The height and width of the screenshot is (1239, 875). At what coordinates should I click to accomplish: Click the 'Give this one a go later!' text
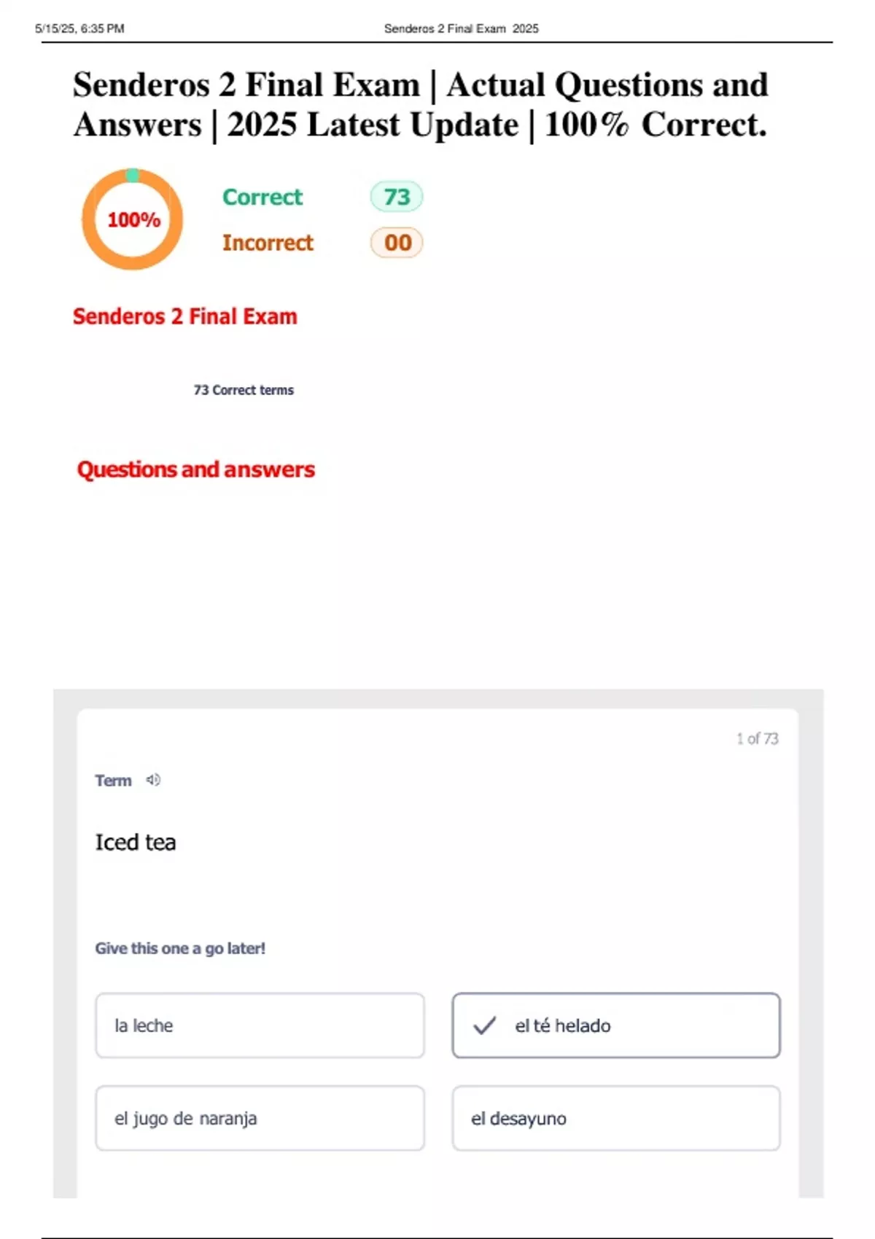coord(180,948)
